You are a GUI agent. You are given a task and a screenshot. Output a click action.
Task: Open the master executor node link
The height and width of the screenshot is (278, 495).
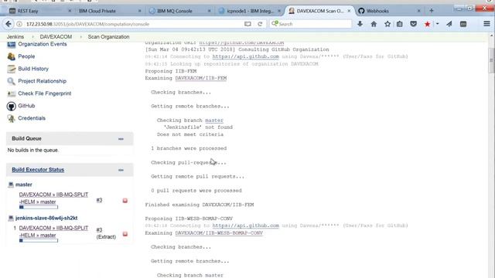point(24,185)
